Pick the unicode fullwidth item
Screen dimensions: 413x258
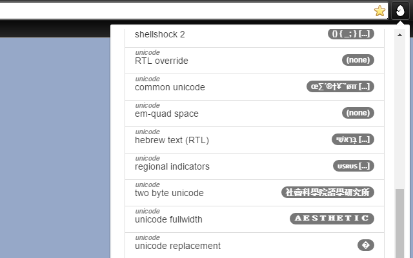[168, 219]
